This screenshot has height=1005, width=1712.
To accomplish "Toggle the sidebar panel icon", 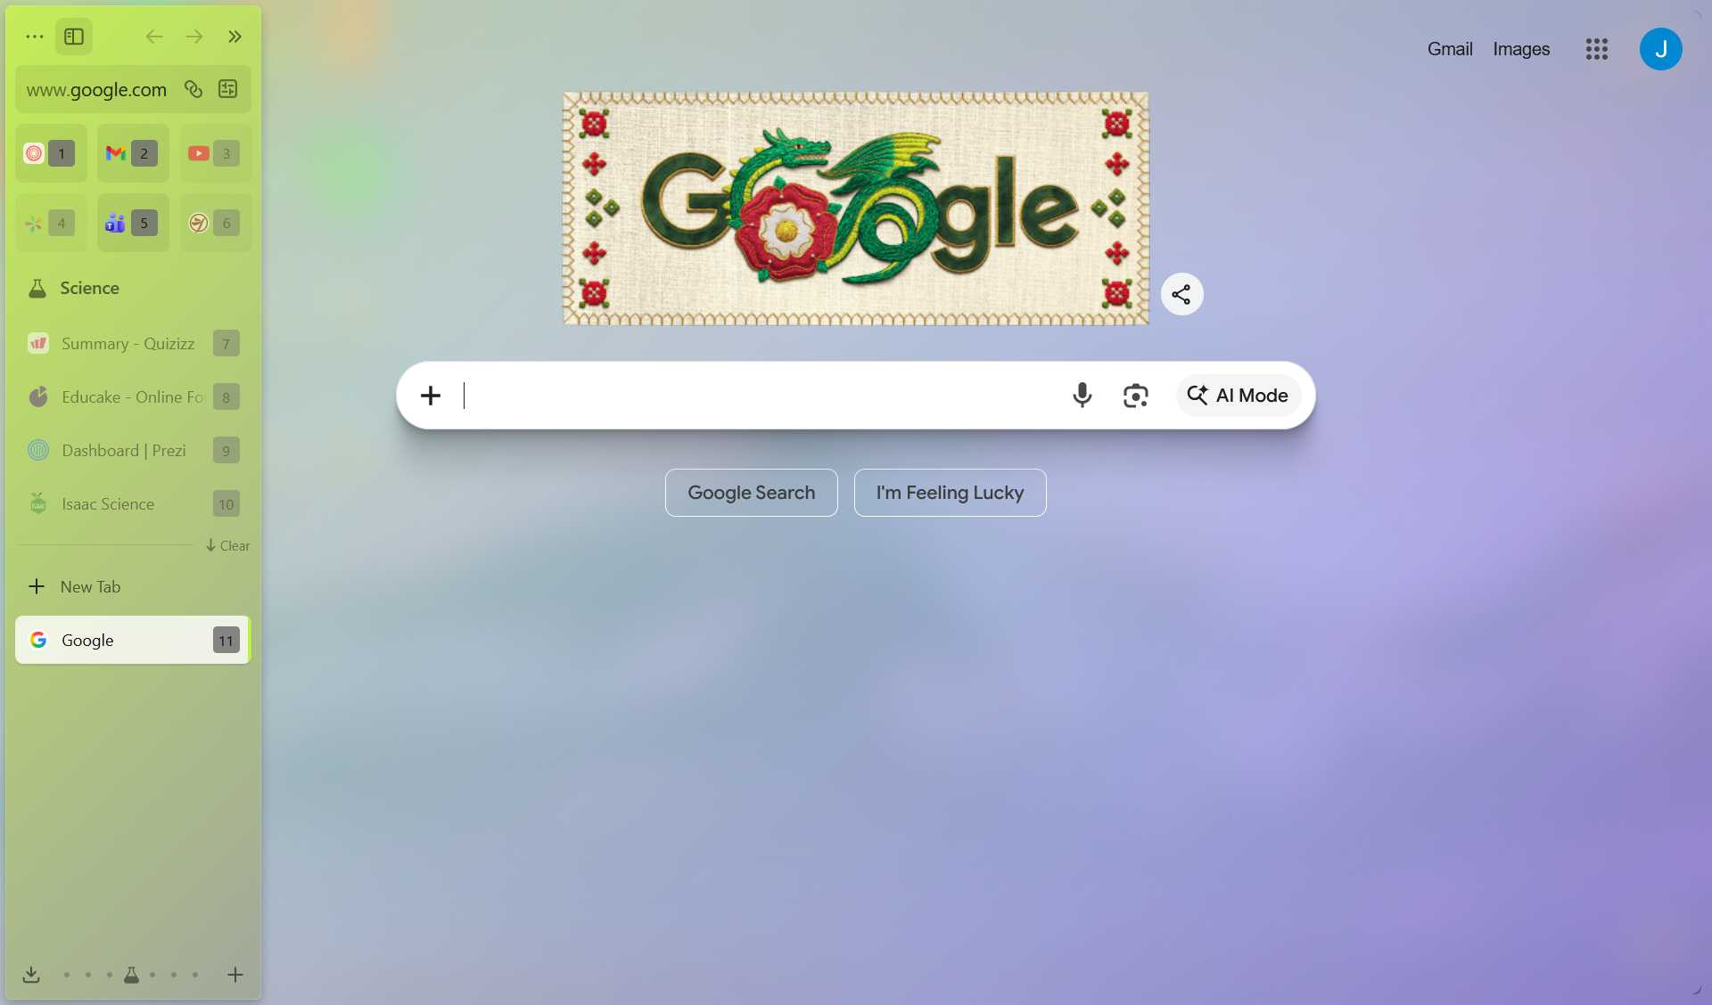I will coord(74,37).
